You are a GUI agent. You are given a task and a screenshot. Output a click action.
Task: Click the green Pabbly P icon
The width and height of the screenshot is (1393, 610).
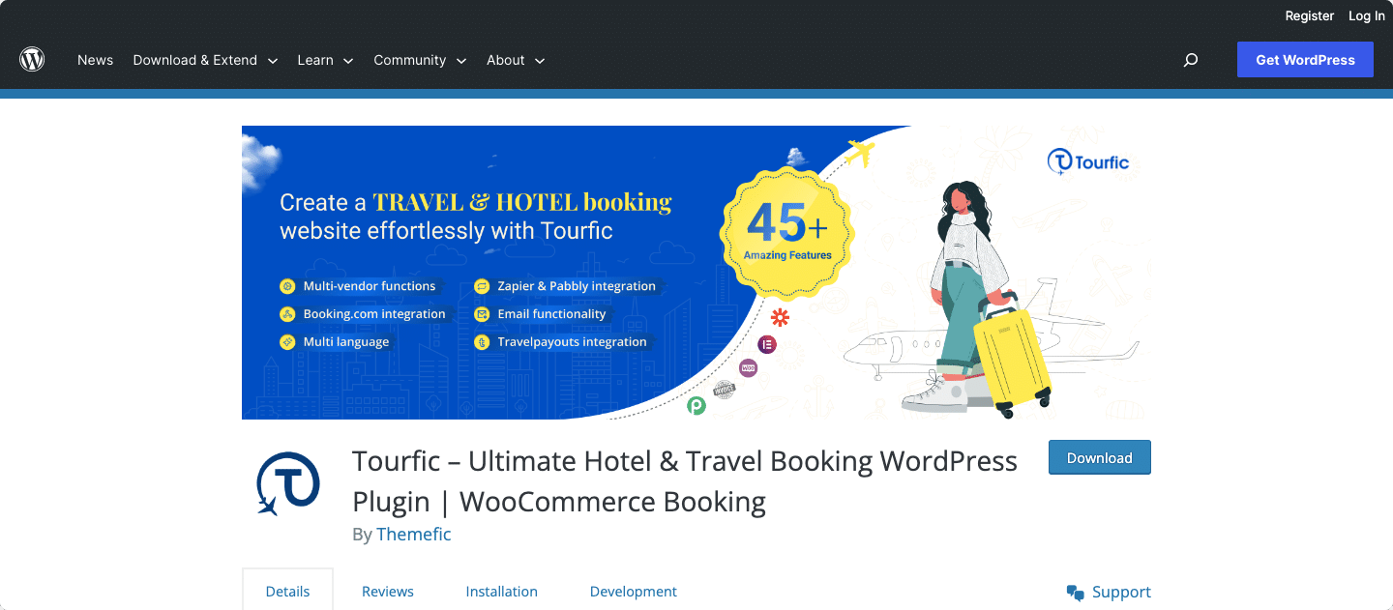click(696, 406)
